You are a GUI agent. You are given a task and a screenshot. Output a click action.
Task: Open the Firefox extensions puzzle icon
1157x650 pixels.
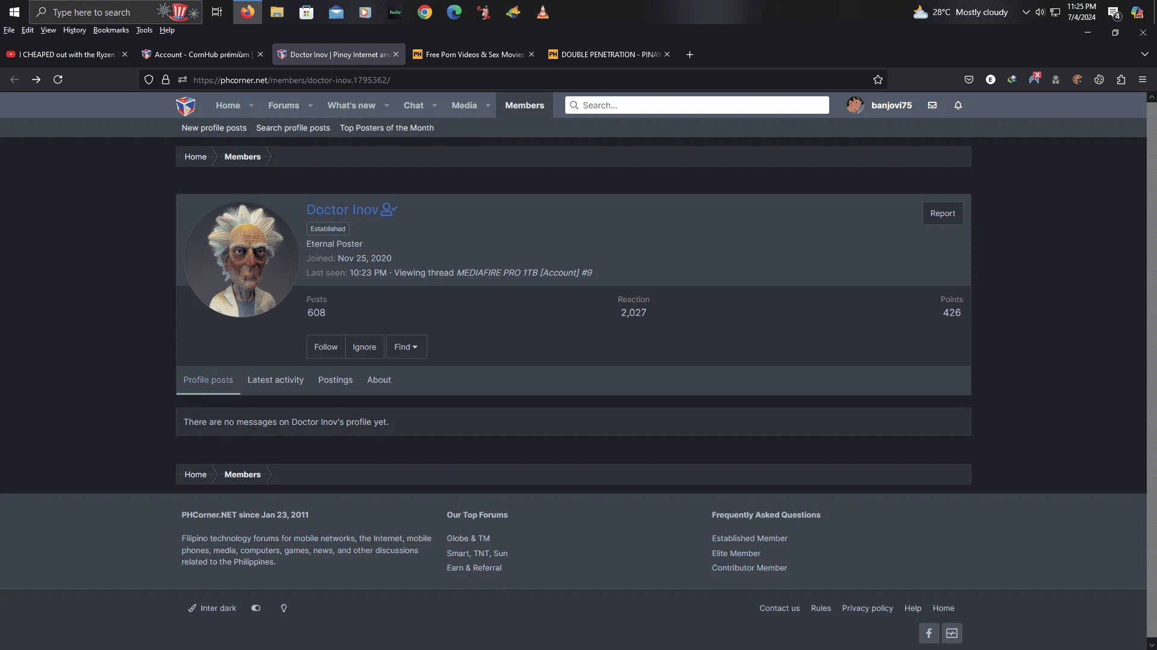(x=1121, y=79)
